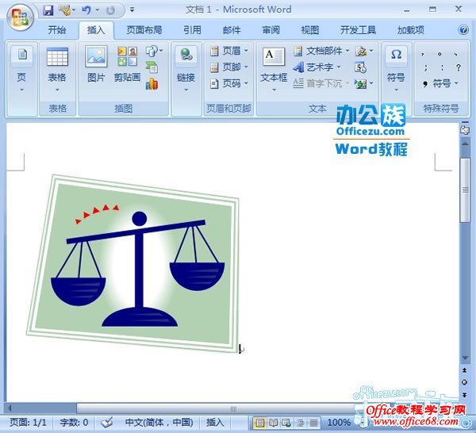This screenshot has height=433, width=476.
Task: Select the 插入 ribbon tab
Action: [x=96, y=29]
